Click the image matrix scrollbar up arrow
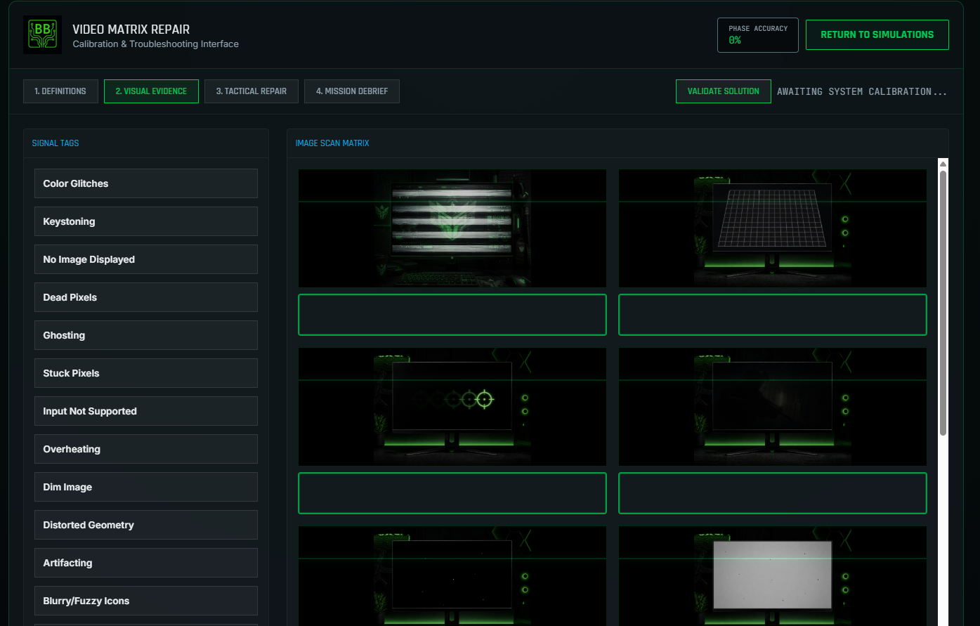Screen dimensions: 980x626 point(943,164)
